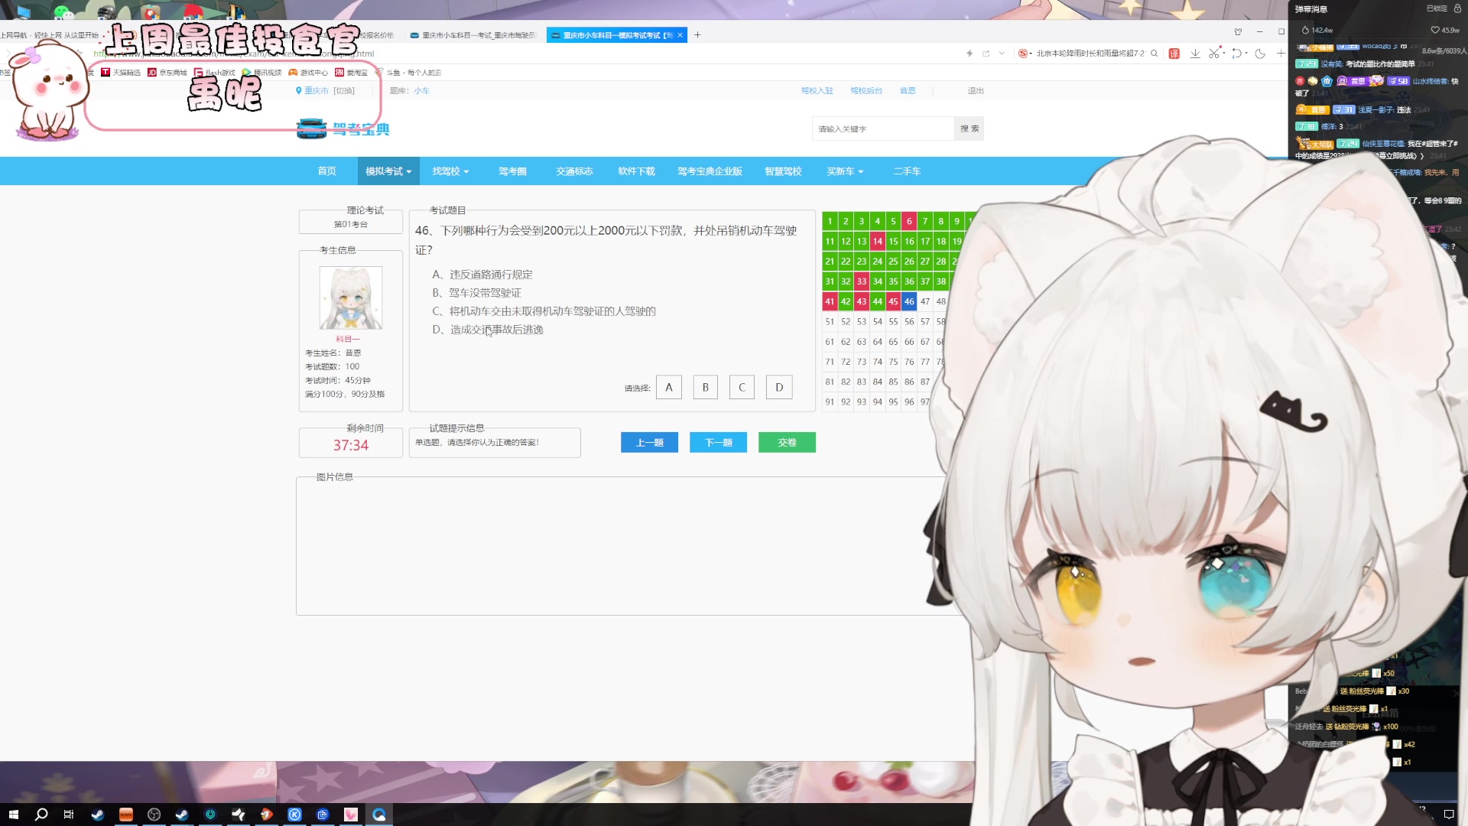
Task: Click the Windows search magnifier icon
Action: coord(41,815)
